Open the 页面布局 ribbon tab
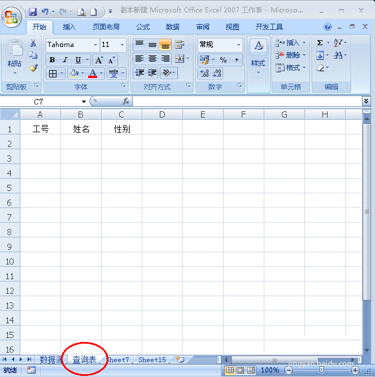 pos(106,27)
